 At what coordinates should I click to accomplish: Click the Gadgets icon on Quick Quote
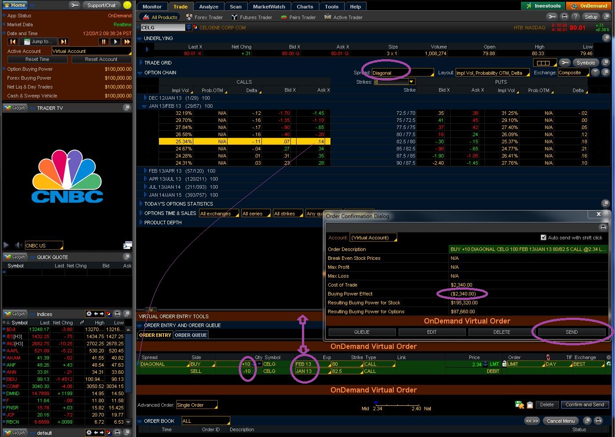pos(16,257)
